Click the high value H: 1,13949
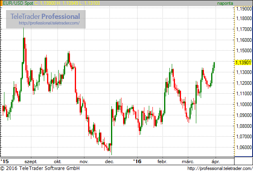This screenshot has width=253, height=172. click(x=68, y=3)
